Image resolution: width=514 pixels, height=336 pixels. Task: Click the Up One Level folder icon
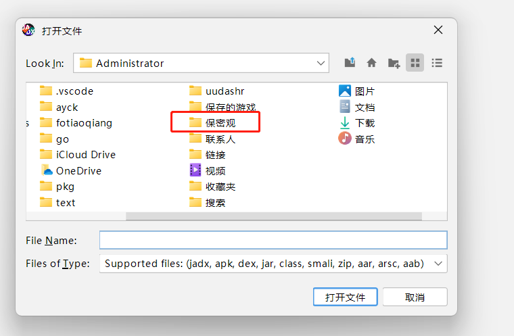pos(350,63)
